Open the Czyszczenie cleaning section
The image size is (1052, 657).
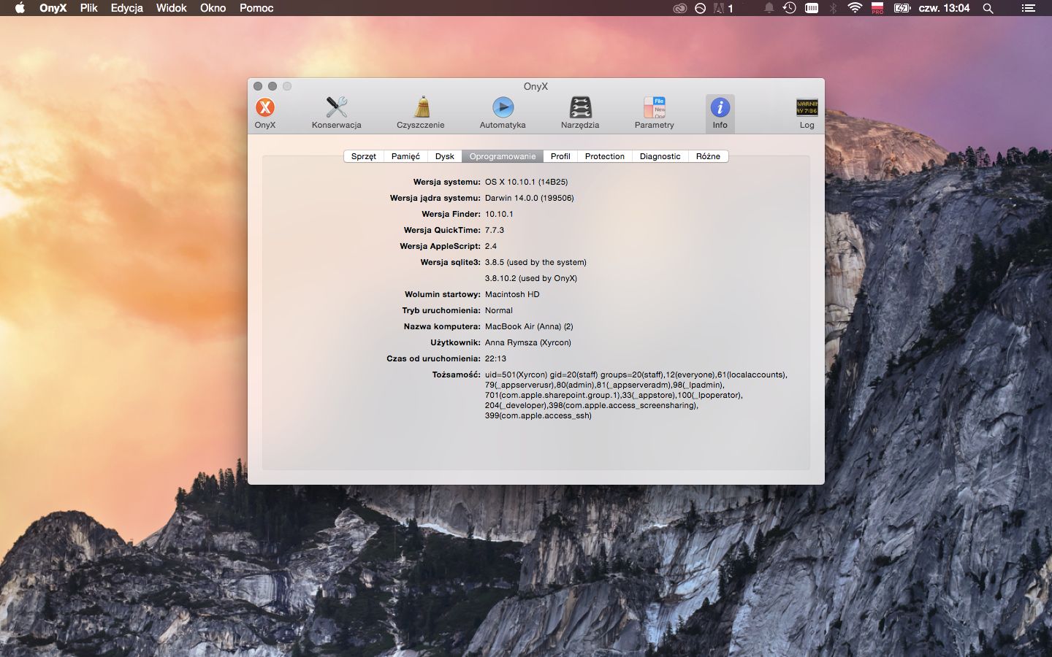(421, 112)
